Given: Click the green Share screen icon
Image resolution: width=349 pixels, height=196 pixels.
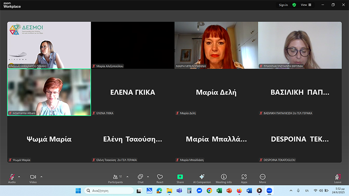Looking at the screenshot, I should click(x=180, y=177).
